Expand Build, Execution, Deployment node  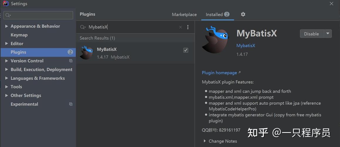(x=6, y=70)
